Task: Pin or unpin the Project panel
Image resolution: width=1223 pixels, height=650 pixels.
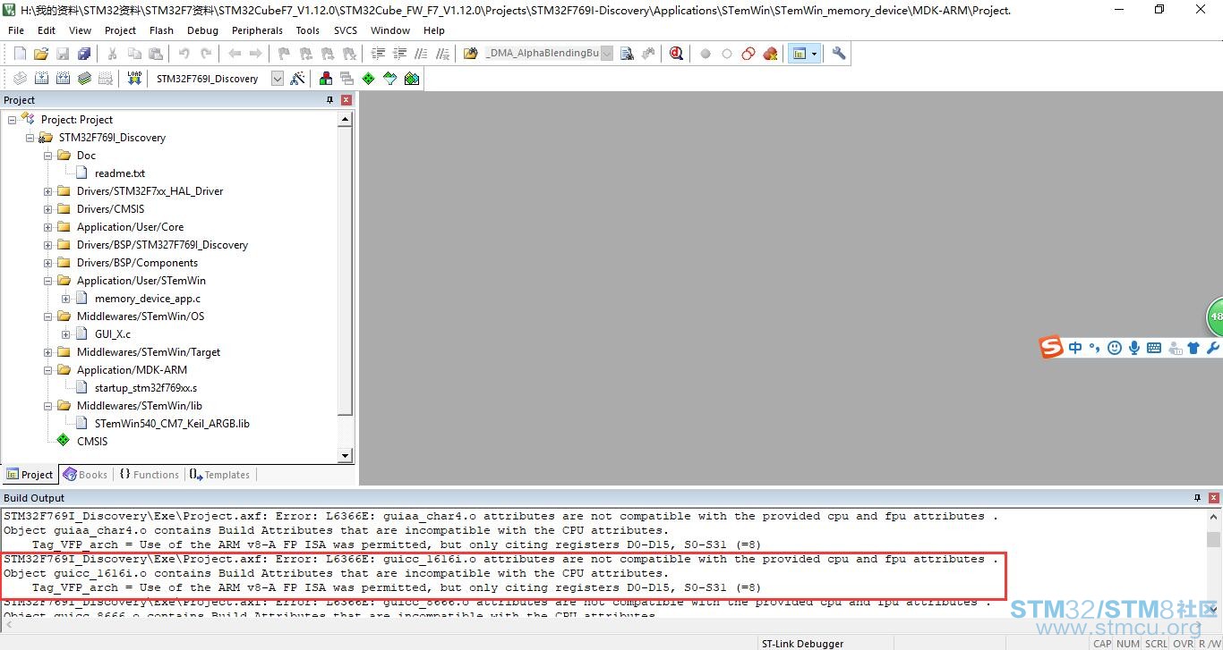Action: [x=329, y=100]
